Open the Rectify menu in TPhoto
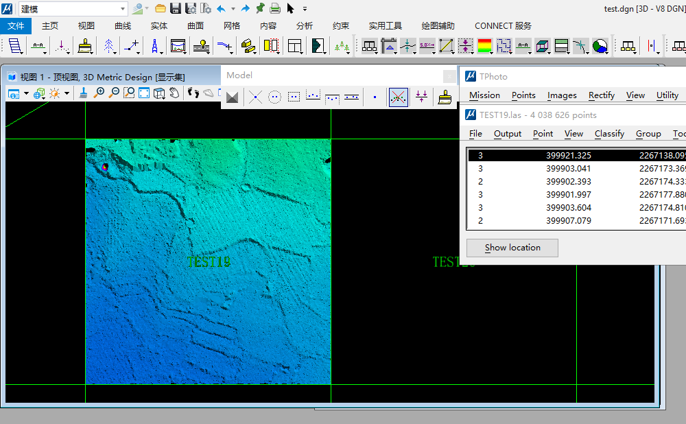The image size is (686, 424). 601,95
